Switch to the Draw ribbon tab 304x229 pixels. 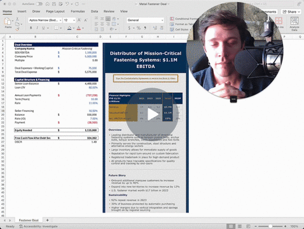[36, 11]
